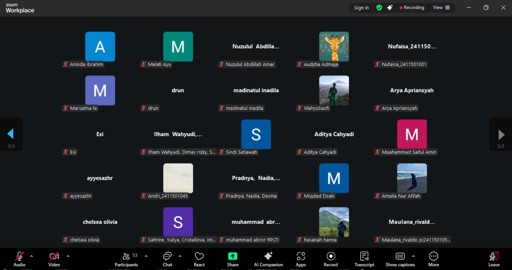Leave the meeting
The height and width of the screenshot is (270, 512).
tap(493, 258)
